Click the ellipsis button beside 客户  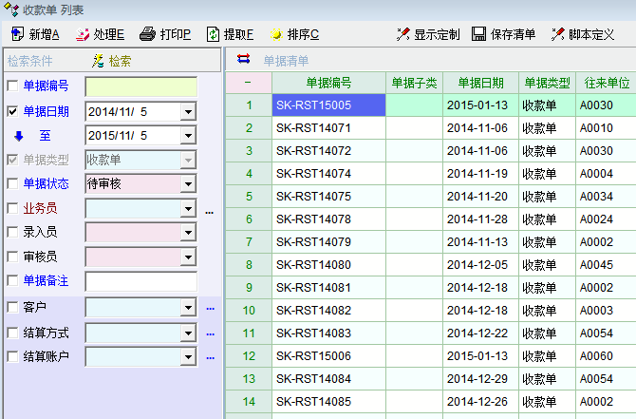(x=210, y=308)
